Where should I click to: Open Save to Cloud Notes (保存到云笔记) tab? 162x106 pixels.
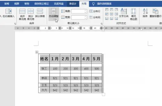[x=42, y=4]
